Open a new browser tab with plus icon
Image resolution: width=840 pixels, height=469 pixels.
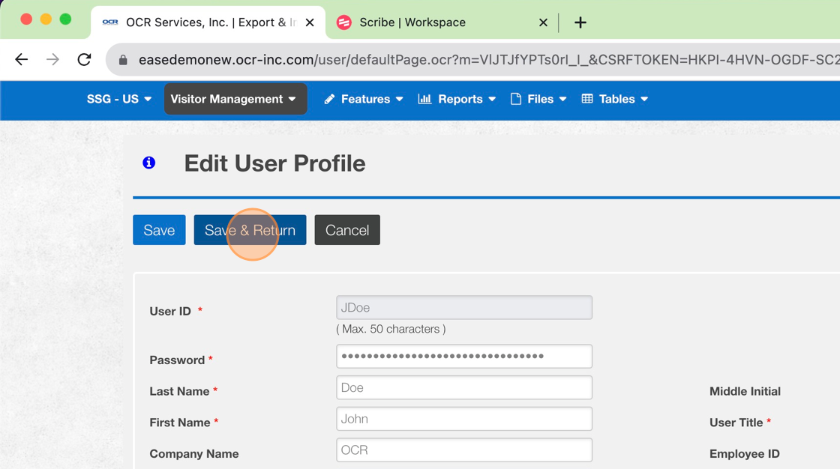(x=580, y=22)
